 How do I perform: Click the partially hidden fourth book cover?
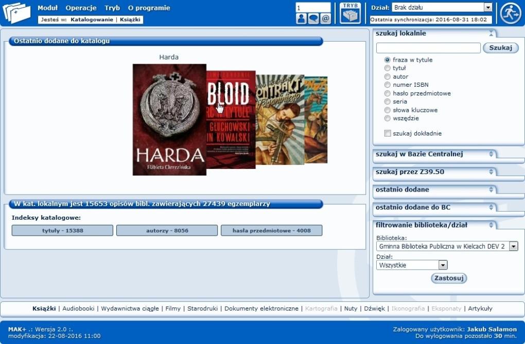(316, 120)
